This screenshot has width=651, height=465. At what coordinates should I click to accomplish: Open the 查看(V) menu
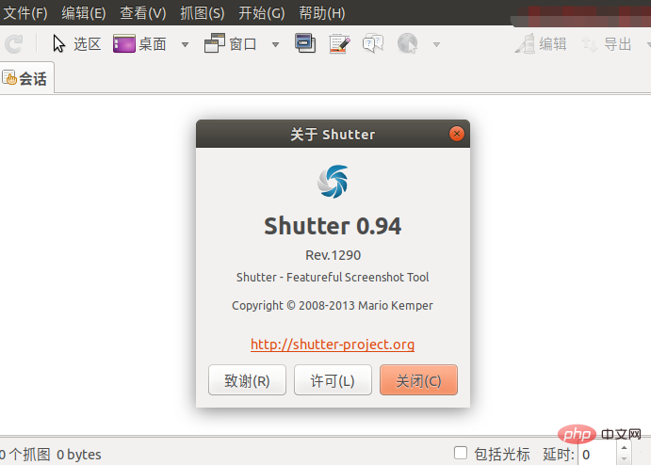143,13
